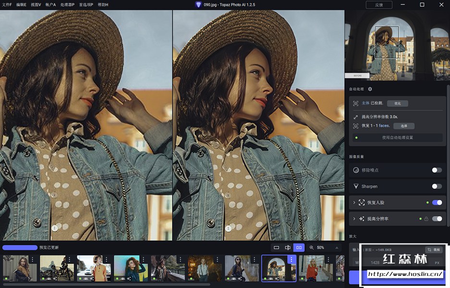The height and width of the screenshot is (288, 450).
Task: Select the motorcycle rider thumbnail
Action: click(x=54, y=268)
